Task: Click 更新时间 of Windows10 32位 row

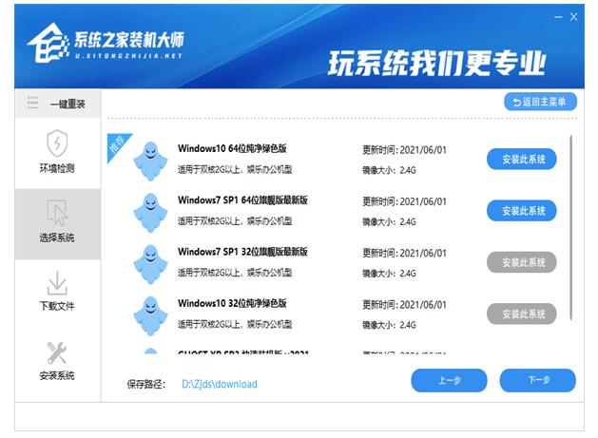Action: (x=404, y=305)
